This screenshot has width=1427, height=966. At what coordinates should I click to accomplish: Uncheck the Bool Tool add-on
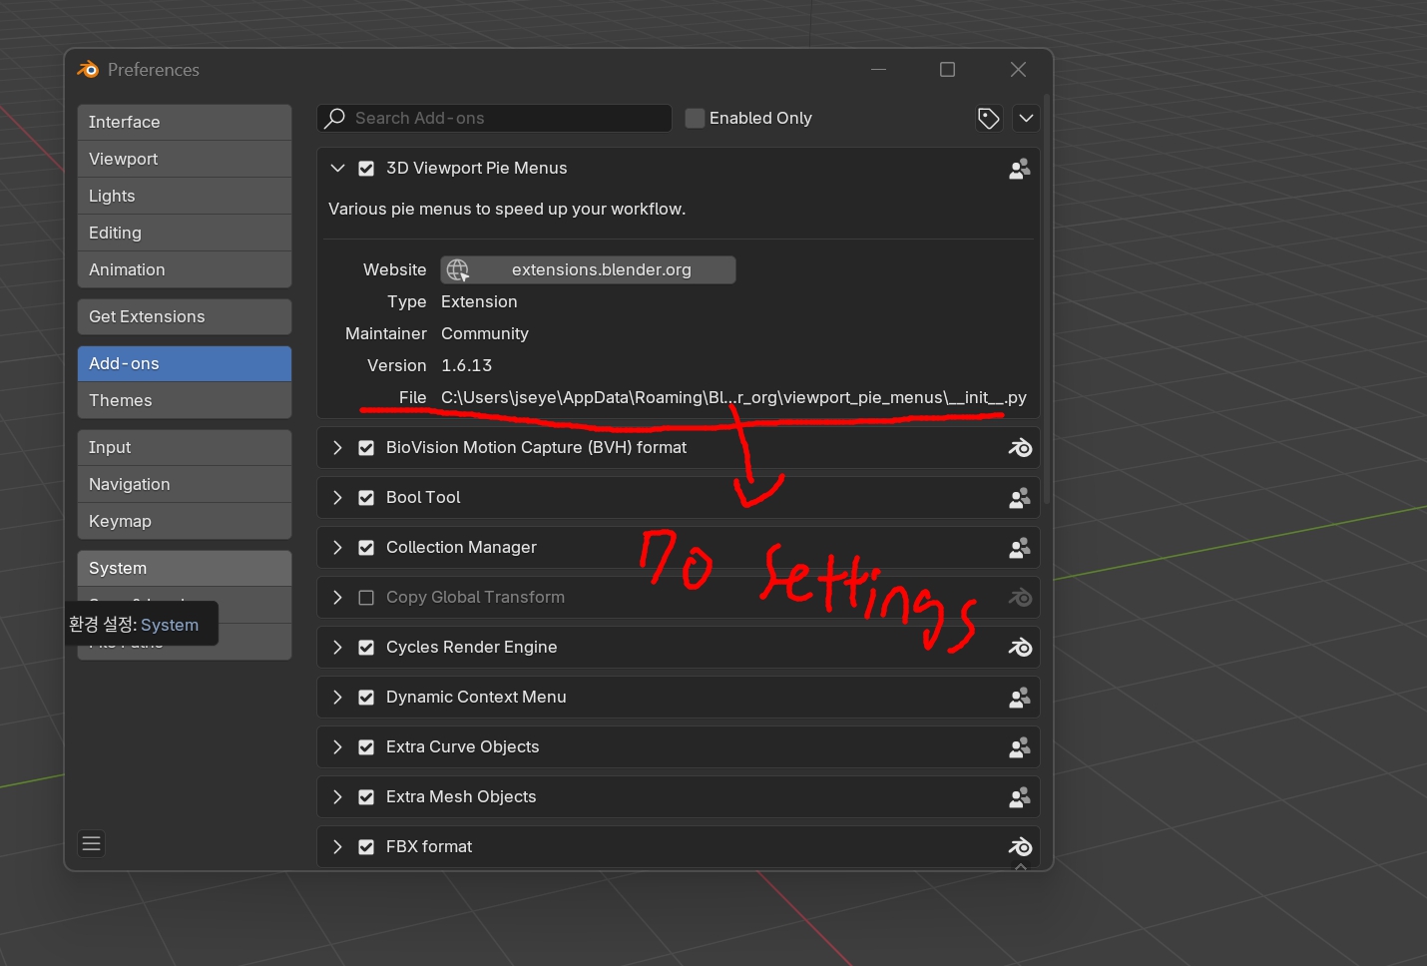[366, 498]
